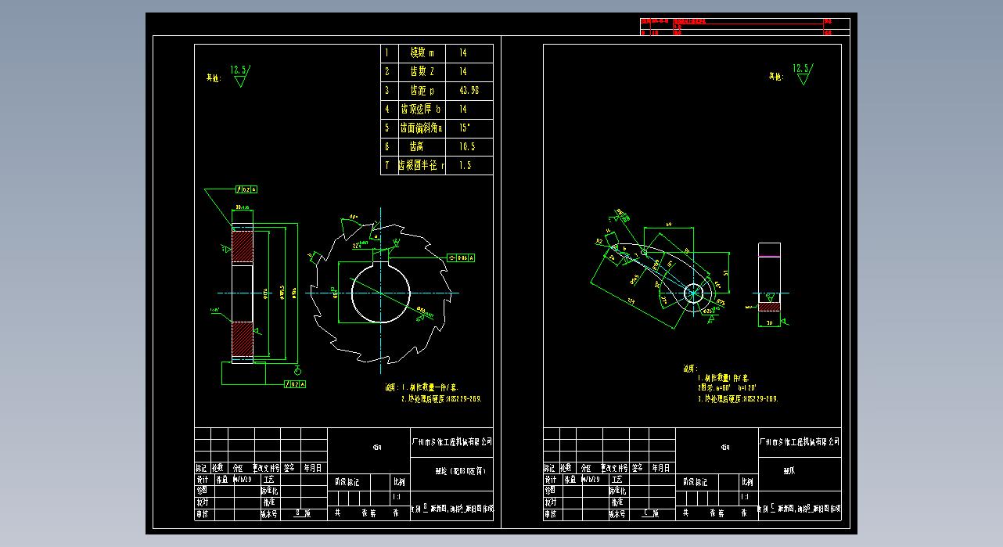1003x547 pixels.
Task: Select the red hatched upper section of ratchet side view
Action: coord(243,248)
